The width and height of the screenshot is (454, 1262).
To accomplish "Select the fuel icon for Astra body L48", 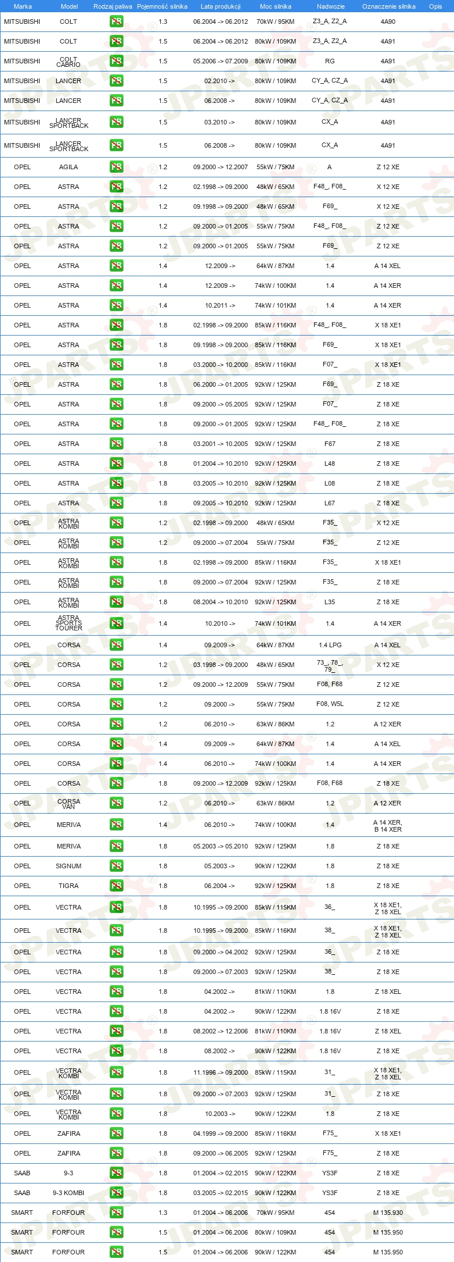I will coord(116,464).
